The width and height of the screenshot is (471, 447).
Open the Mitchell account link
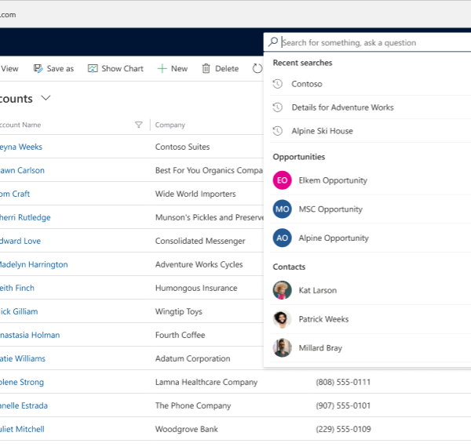pyautogui.click(x=22, y=429)
